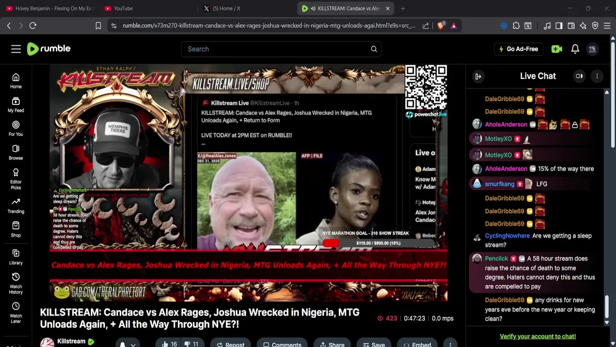The image size is (616, 347).
Task: Bookmark this page with bookmark icon
Action: pyautogui.click(x=98, y=26)
